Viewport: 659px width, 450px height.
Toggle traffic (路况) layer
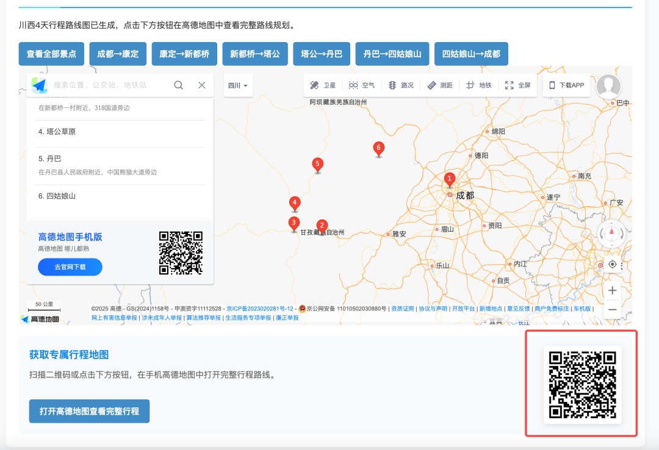click(401, 85)
